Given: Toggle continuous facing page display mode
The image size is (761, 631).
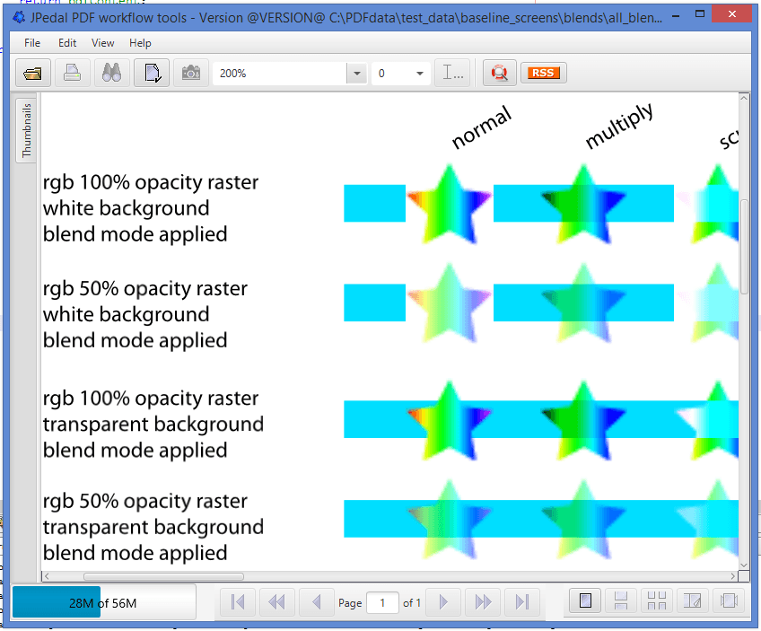Looking at the screenshot, I should pos(656,601).
